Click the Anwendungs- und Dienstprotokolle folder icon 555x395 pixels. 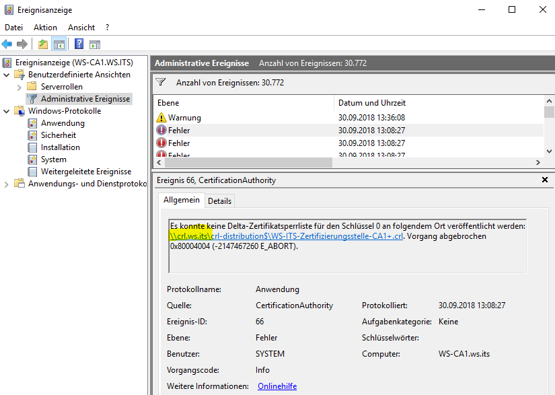pyautogui.click(x=20, y=183)
